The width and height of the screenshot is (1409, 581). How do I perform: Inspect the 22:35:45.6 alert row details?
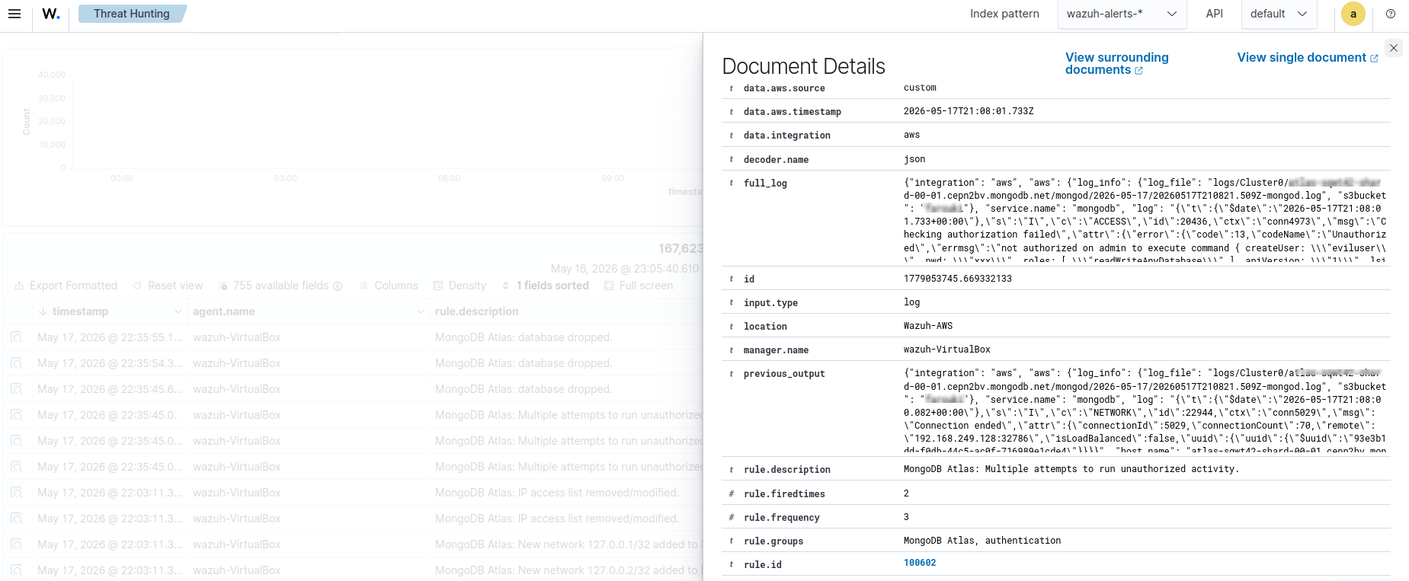tap(16, 389)
